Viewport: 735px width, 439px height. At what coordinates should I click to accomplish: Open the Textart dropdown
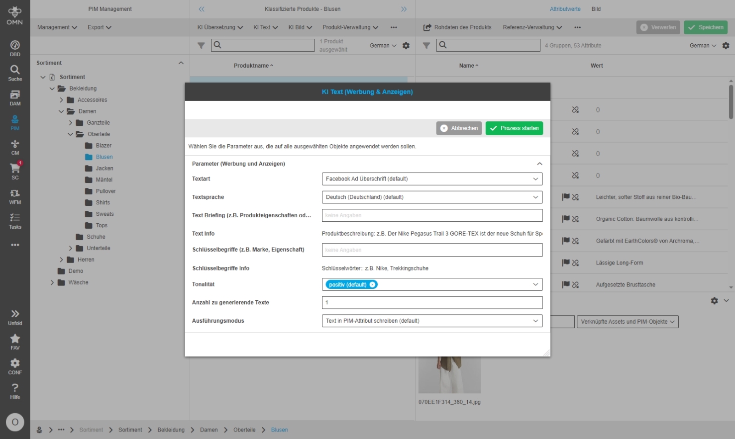tap(432, 179)
